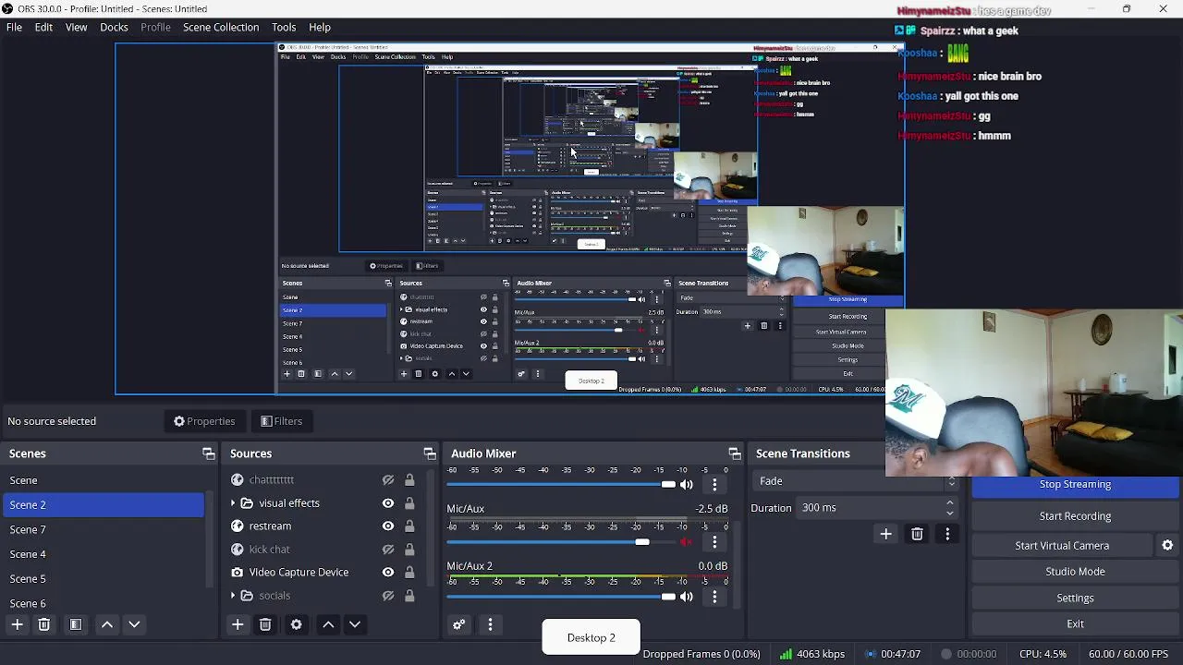Select Scene 6 in Scenes list

coord(104,603)
